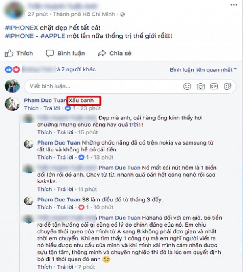Open Pham Duc Tuan's profile picture
Screen dimensions: 243x272
[12, 104]
